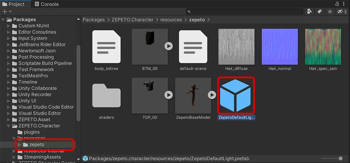
Task: Expand JetBrains Rider Editor folder arrow
Action: [x=9, y=44]
